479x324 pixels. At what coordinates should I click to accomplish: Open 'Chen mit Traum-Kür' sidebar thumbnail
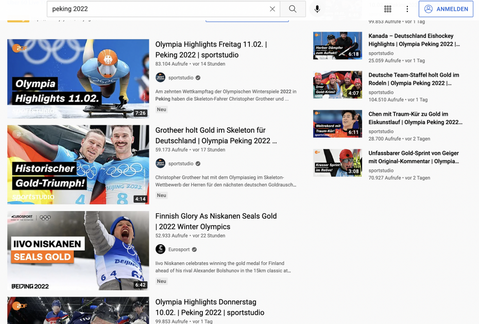click(x=337, y=124)
